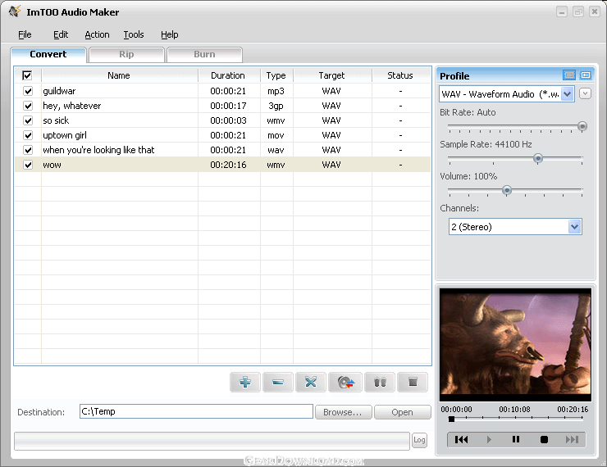Click the preview timeline position marker

coord(451,419)
